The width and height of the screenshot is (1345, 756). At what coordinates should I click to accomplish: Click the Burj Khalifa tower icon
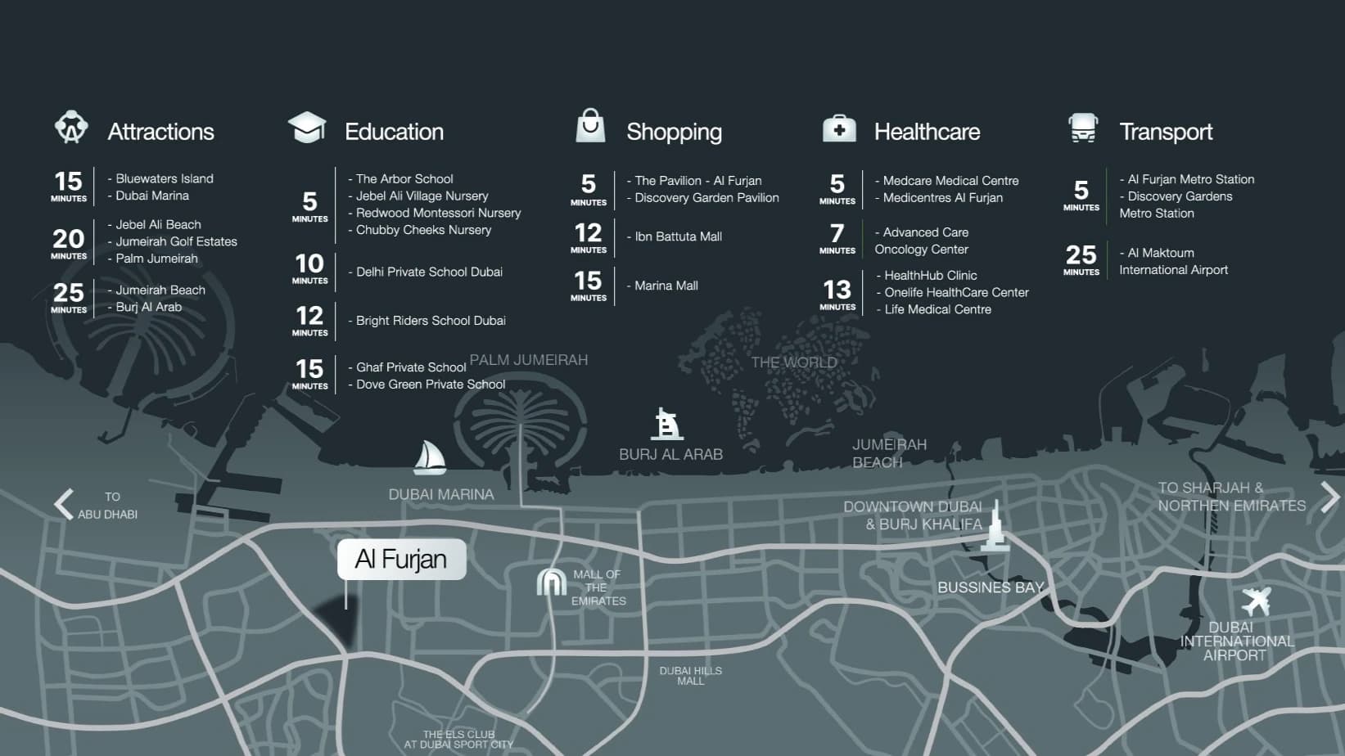coord(996,524)
